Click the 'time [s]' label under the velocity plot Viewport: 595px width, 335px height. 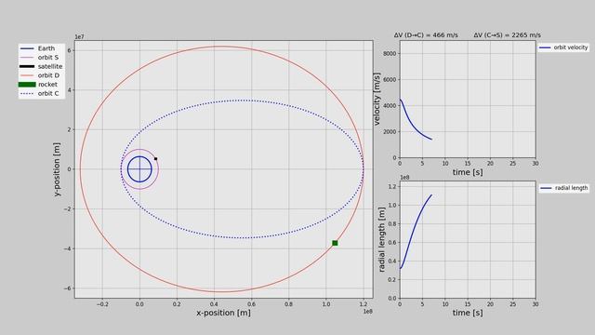[468, 172]
